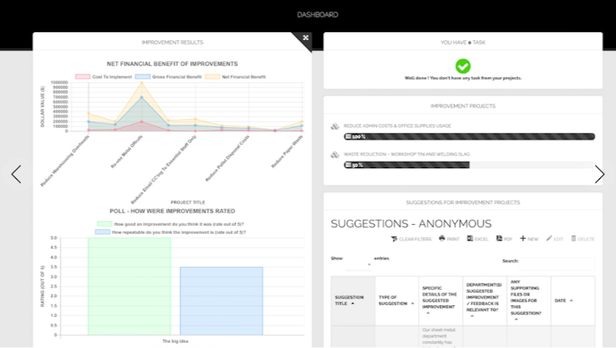Click 'Poll - How Were Improvements Rated' title

[172, 211]
